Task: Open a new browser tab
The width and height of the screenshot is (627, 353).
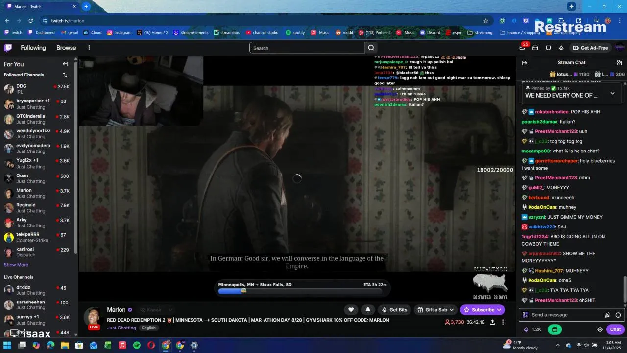Action: [86, 6]
